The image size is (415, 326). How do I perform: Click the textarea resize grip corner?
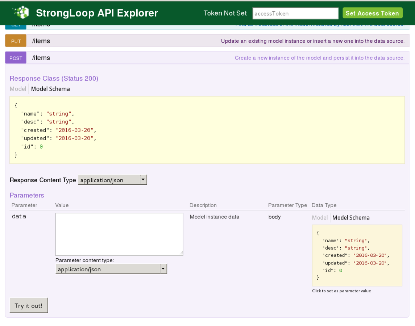181,253
